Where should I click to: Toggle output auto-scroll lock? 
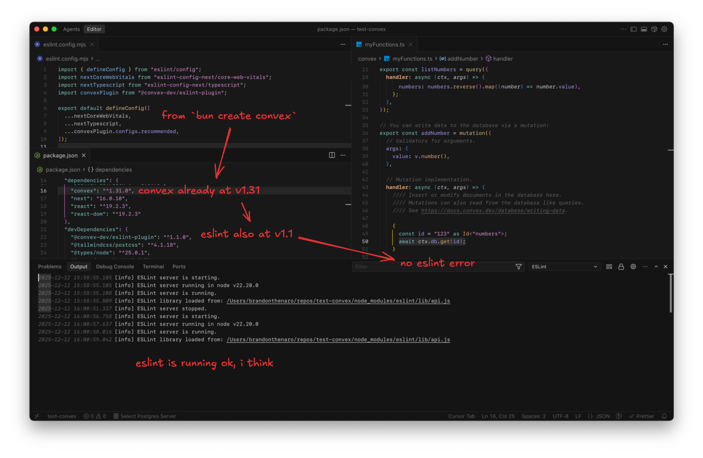coord(621,267)
